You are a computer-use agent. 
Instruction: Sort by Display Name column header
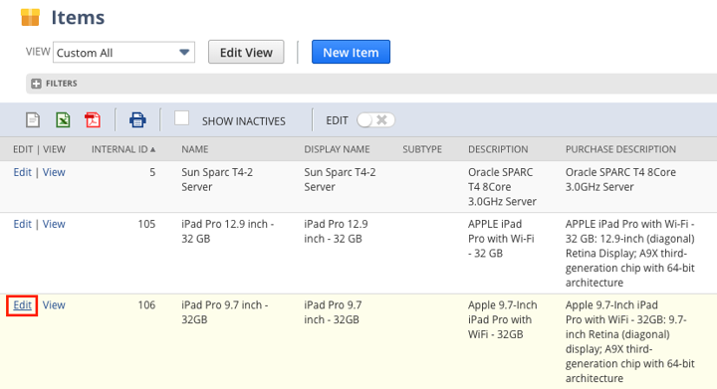[337, 149]
